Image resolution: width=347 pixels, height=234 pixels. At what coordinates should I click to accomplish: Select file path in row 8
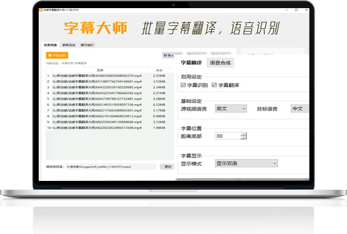[97, 116]
